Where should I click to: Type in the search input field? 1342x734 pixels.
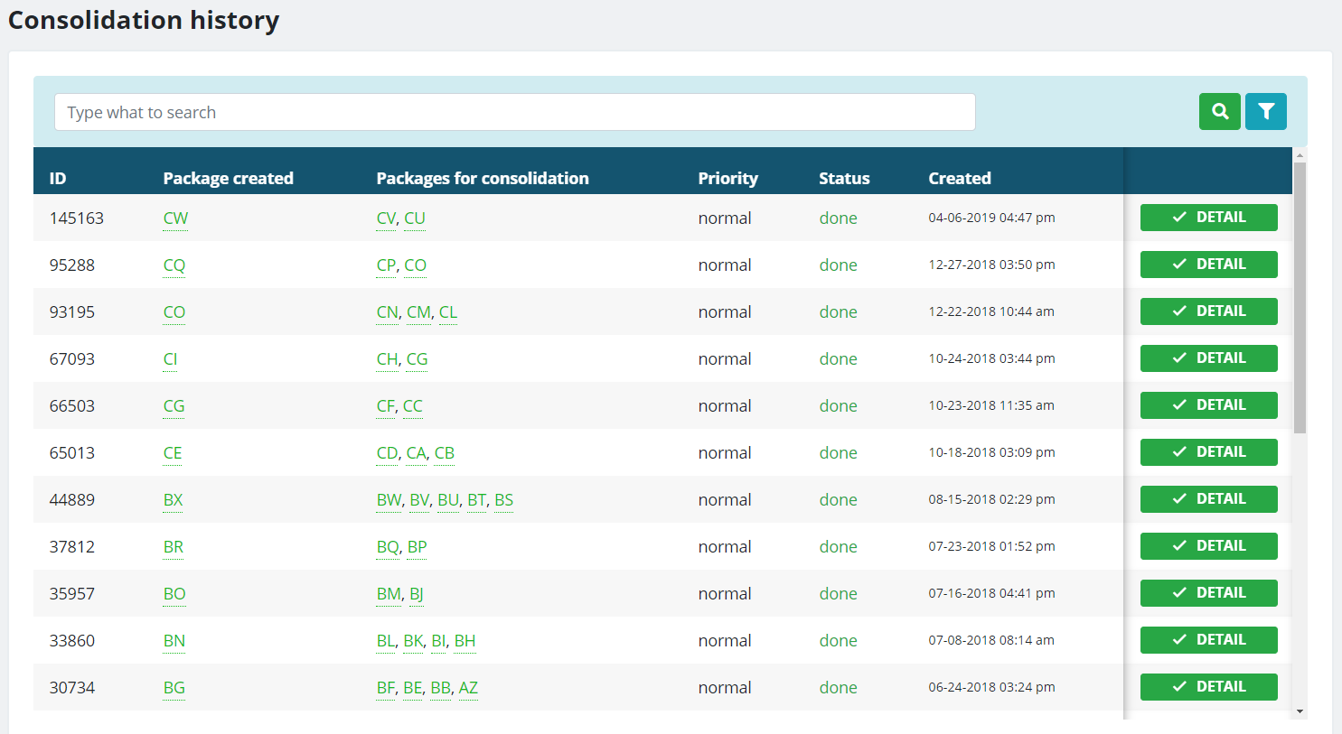coord(514,112)
